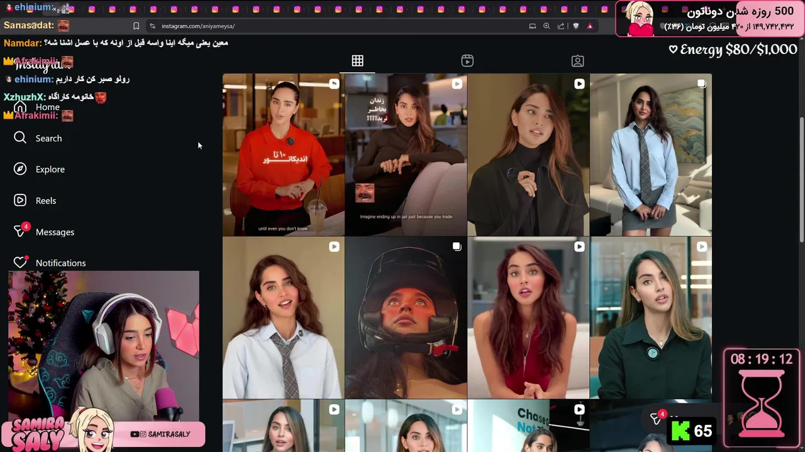
Task: Open the white shirt grey tie reel
Action: 283,318
